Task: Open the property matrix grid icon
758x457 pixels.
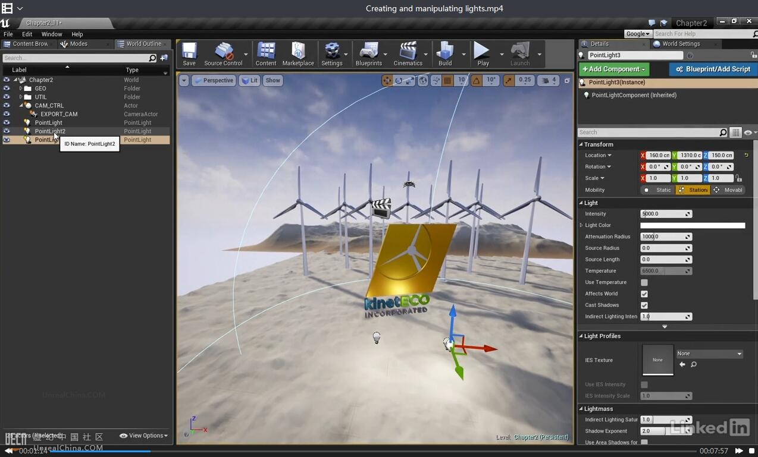Action: click(736, 133)
